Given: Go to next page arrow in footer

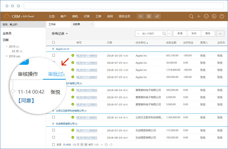Looking at the screenshot, I should pyautogui.click(x=82, y=144).
